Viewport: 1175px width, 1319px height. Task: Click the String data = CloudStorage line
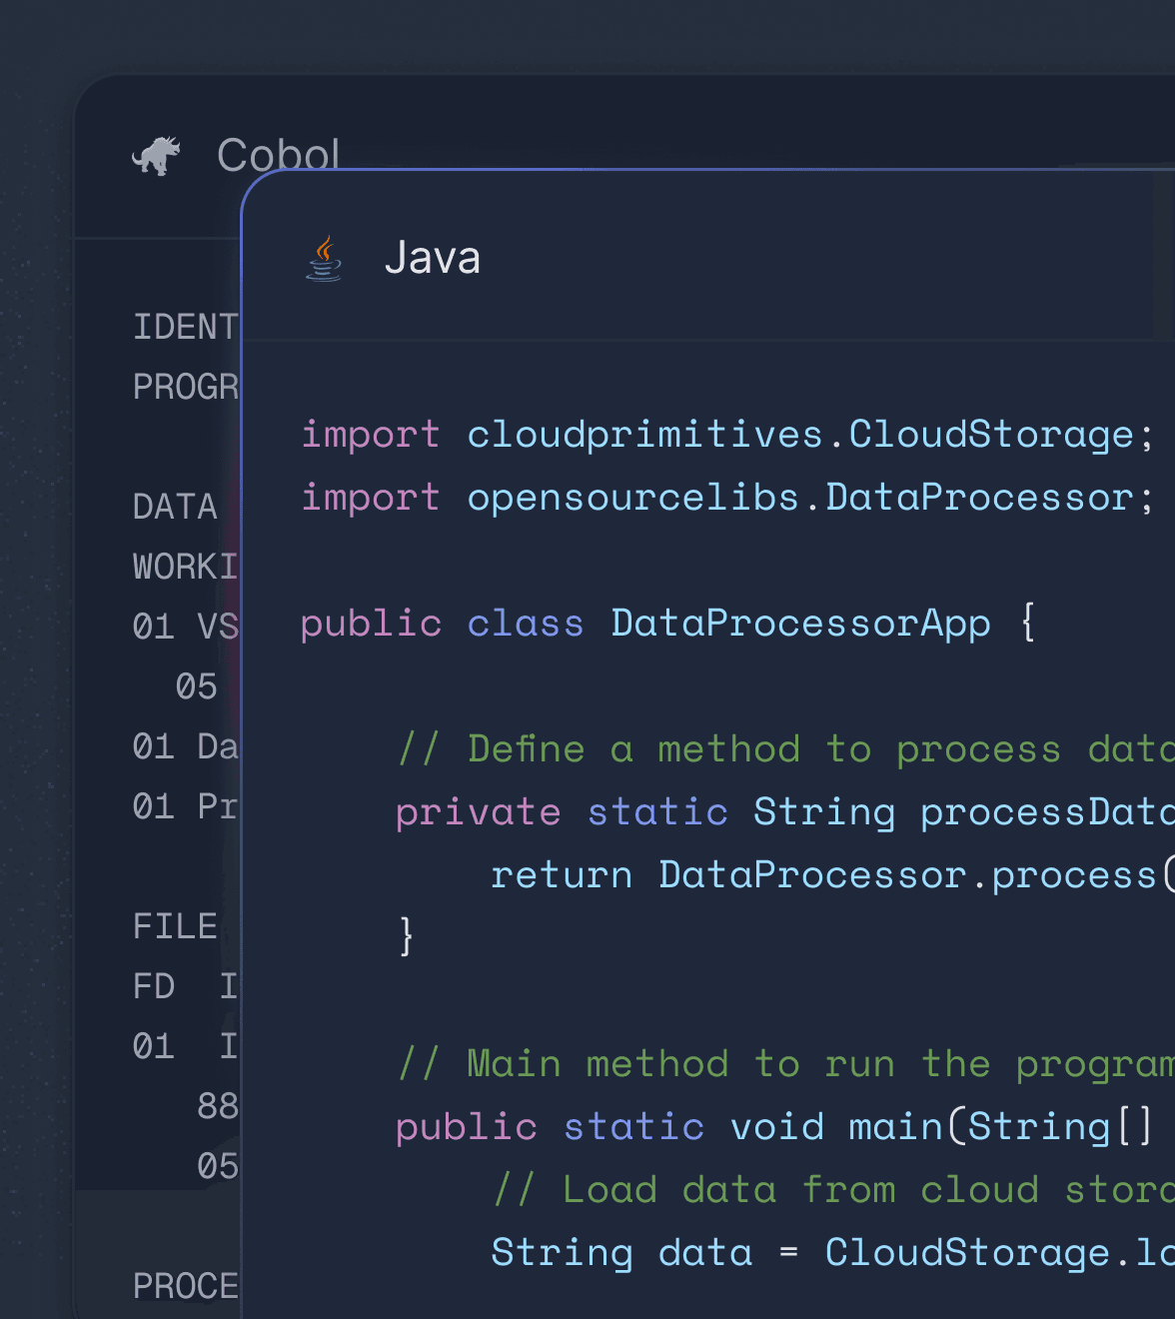pos(829,1253)
